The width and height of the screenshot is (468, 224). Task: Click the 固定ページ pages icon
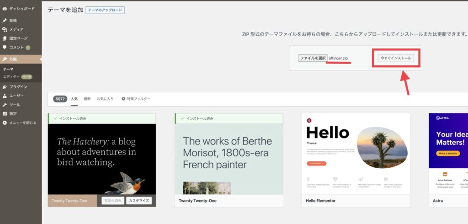click(5, 38)
